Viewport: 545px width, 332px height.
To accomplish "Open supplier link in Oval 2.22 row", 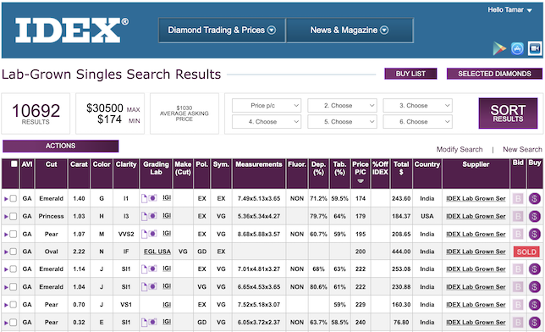I will 476,252.
